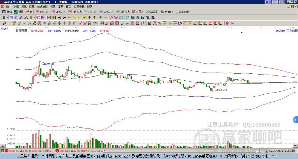Open the 赢家轮 wheel tool
The image size is (298, 159).
click(152, 12)
